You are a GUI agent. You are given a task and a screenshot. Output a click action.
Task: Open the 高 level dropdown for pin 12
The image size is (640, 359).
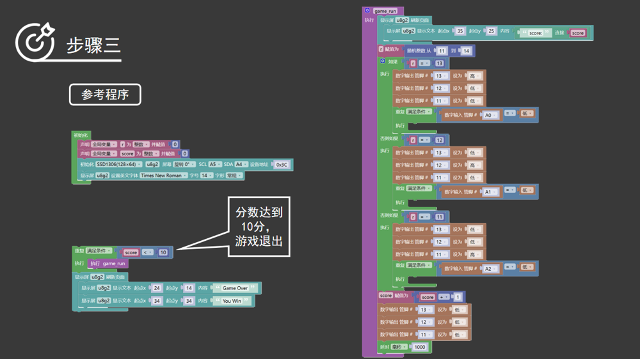(x=474, y=165)
